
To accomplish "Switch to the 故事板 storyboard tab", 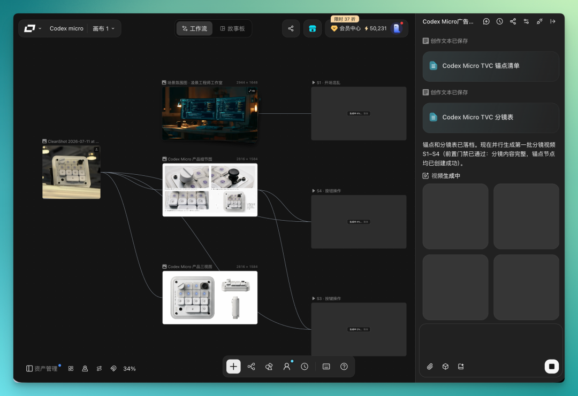I will pyautogui.click(x=232, y=28).
